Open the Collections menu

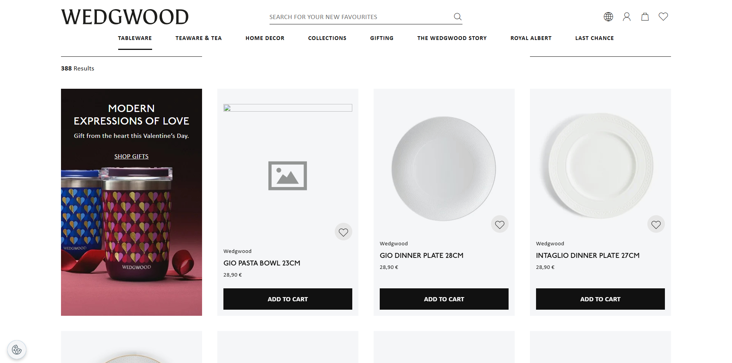[x=327, y=38]
